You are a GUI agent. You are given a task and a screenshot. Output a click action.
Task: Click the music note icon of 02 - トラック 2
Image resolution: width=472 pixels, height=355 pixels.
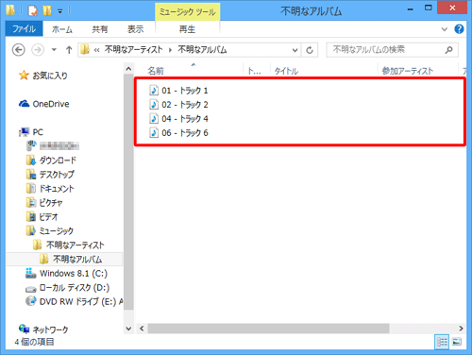[154, 105]
